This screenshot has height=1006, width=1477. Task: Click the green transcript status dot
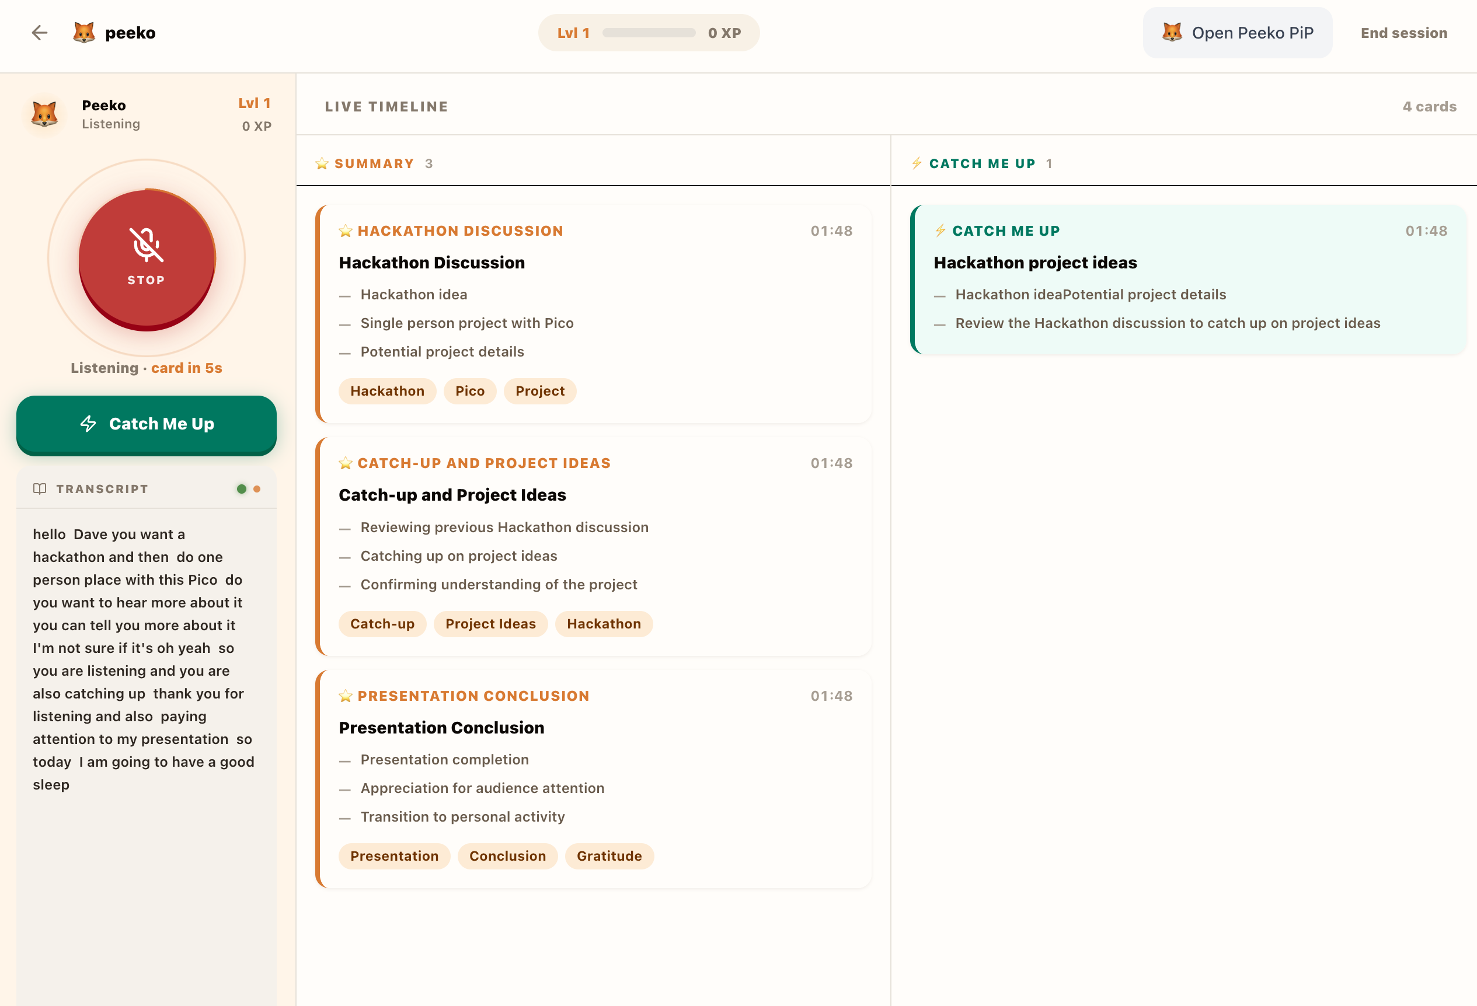pos(242,488)
